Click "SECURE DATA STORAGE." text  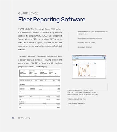[84, 47]
